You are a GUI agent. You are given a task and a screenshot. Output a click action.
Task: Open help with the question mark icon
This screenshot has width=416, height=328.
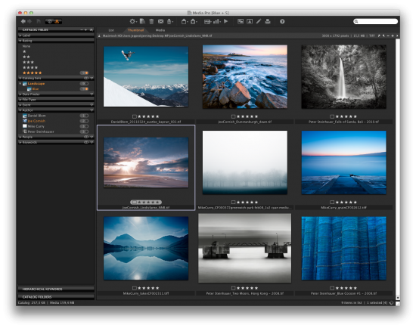click(282, 21)
